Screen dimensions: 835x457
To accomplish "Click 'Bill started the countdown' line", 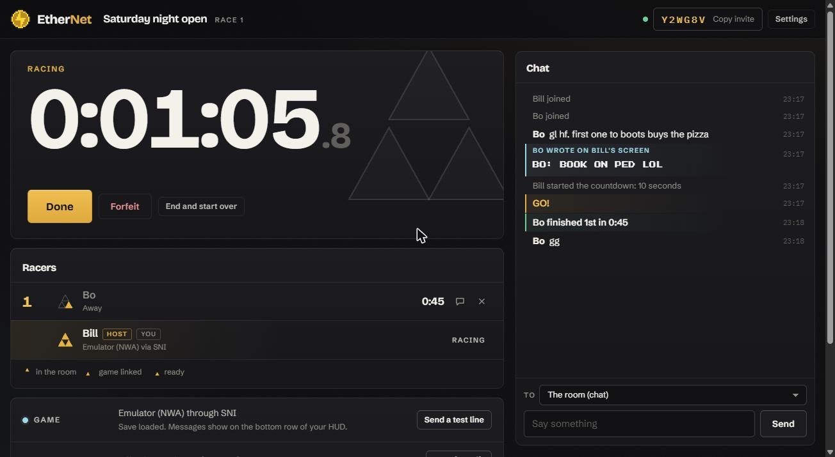I will 607,186.
